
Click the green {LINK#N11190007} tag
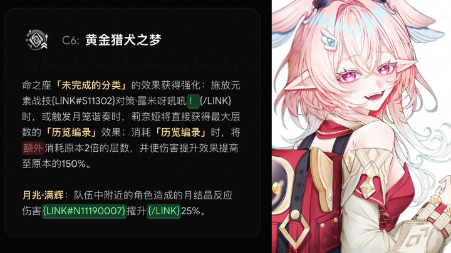coord(84,211)
